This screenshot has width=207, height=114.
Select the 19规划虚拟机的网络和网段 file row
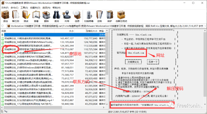[29, 38]
